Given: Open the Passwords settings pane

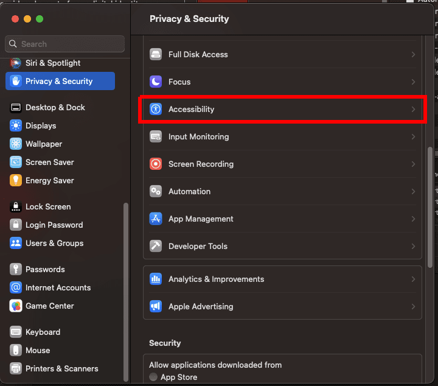Looking at the screenshot, I should [60, 269].
